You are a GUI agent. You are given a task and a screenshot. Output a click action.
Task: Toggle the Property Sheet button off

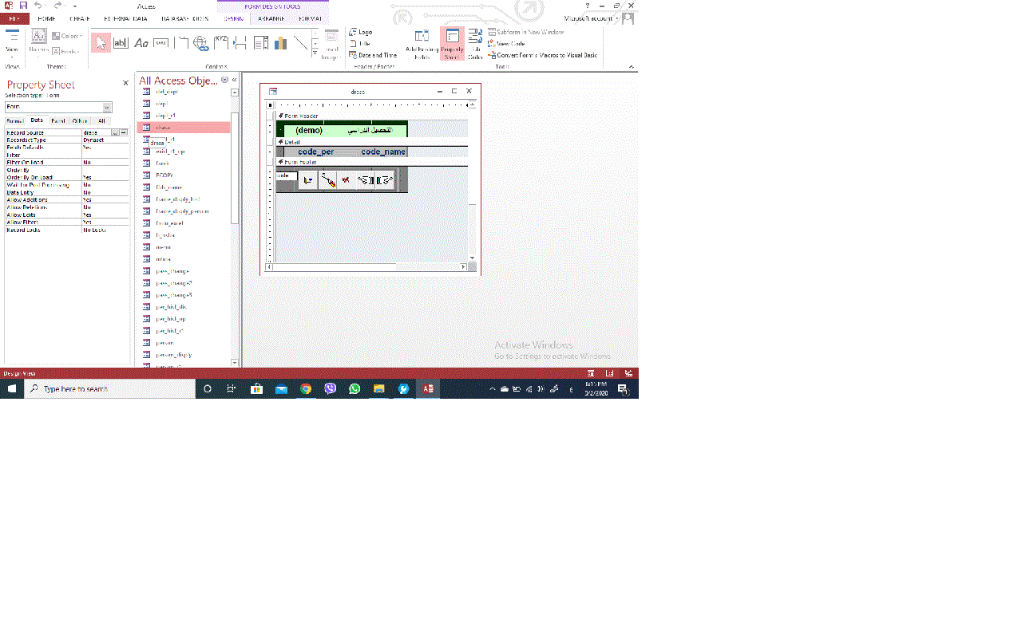click(452, 43)
